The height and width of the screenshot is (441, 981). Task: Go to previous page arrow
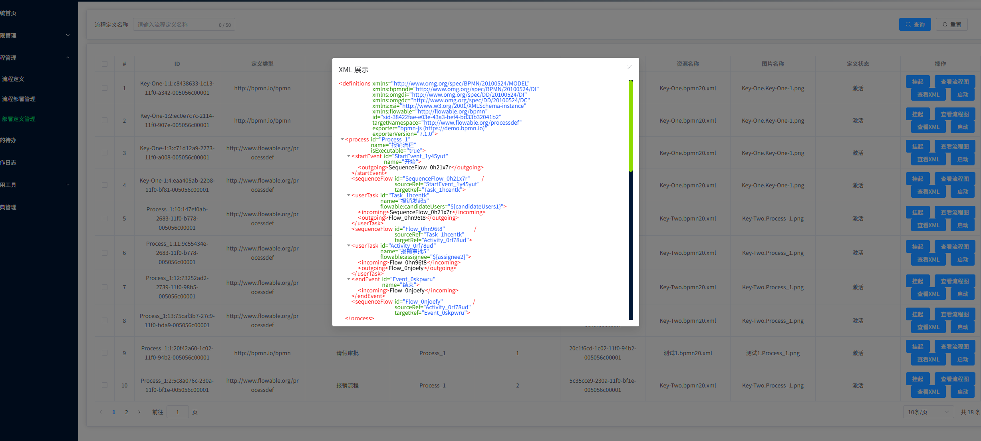point(101,412)
